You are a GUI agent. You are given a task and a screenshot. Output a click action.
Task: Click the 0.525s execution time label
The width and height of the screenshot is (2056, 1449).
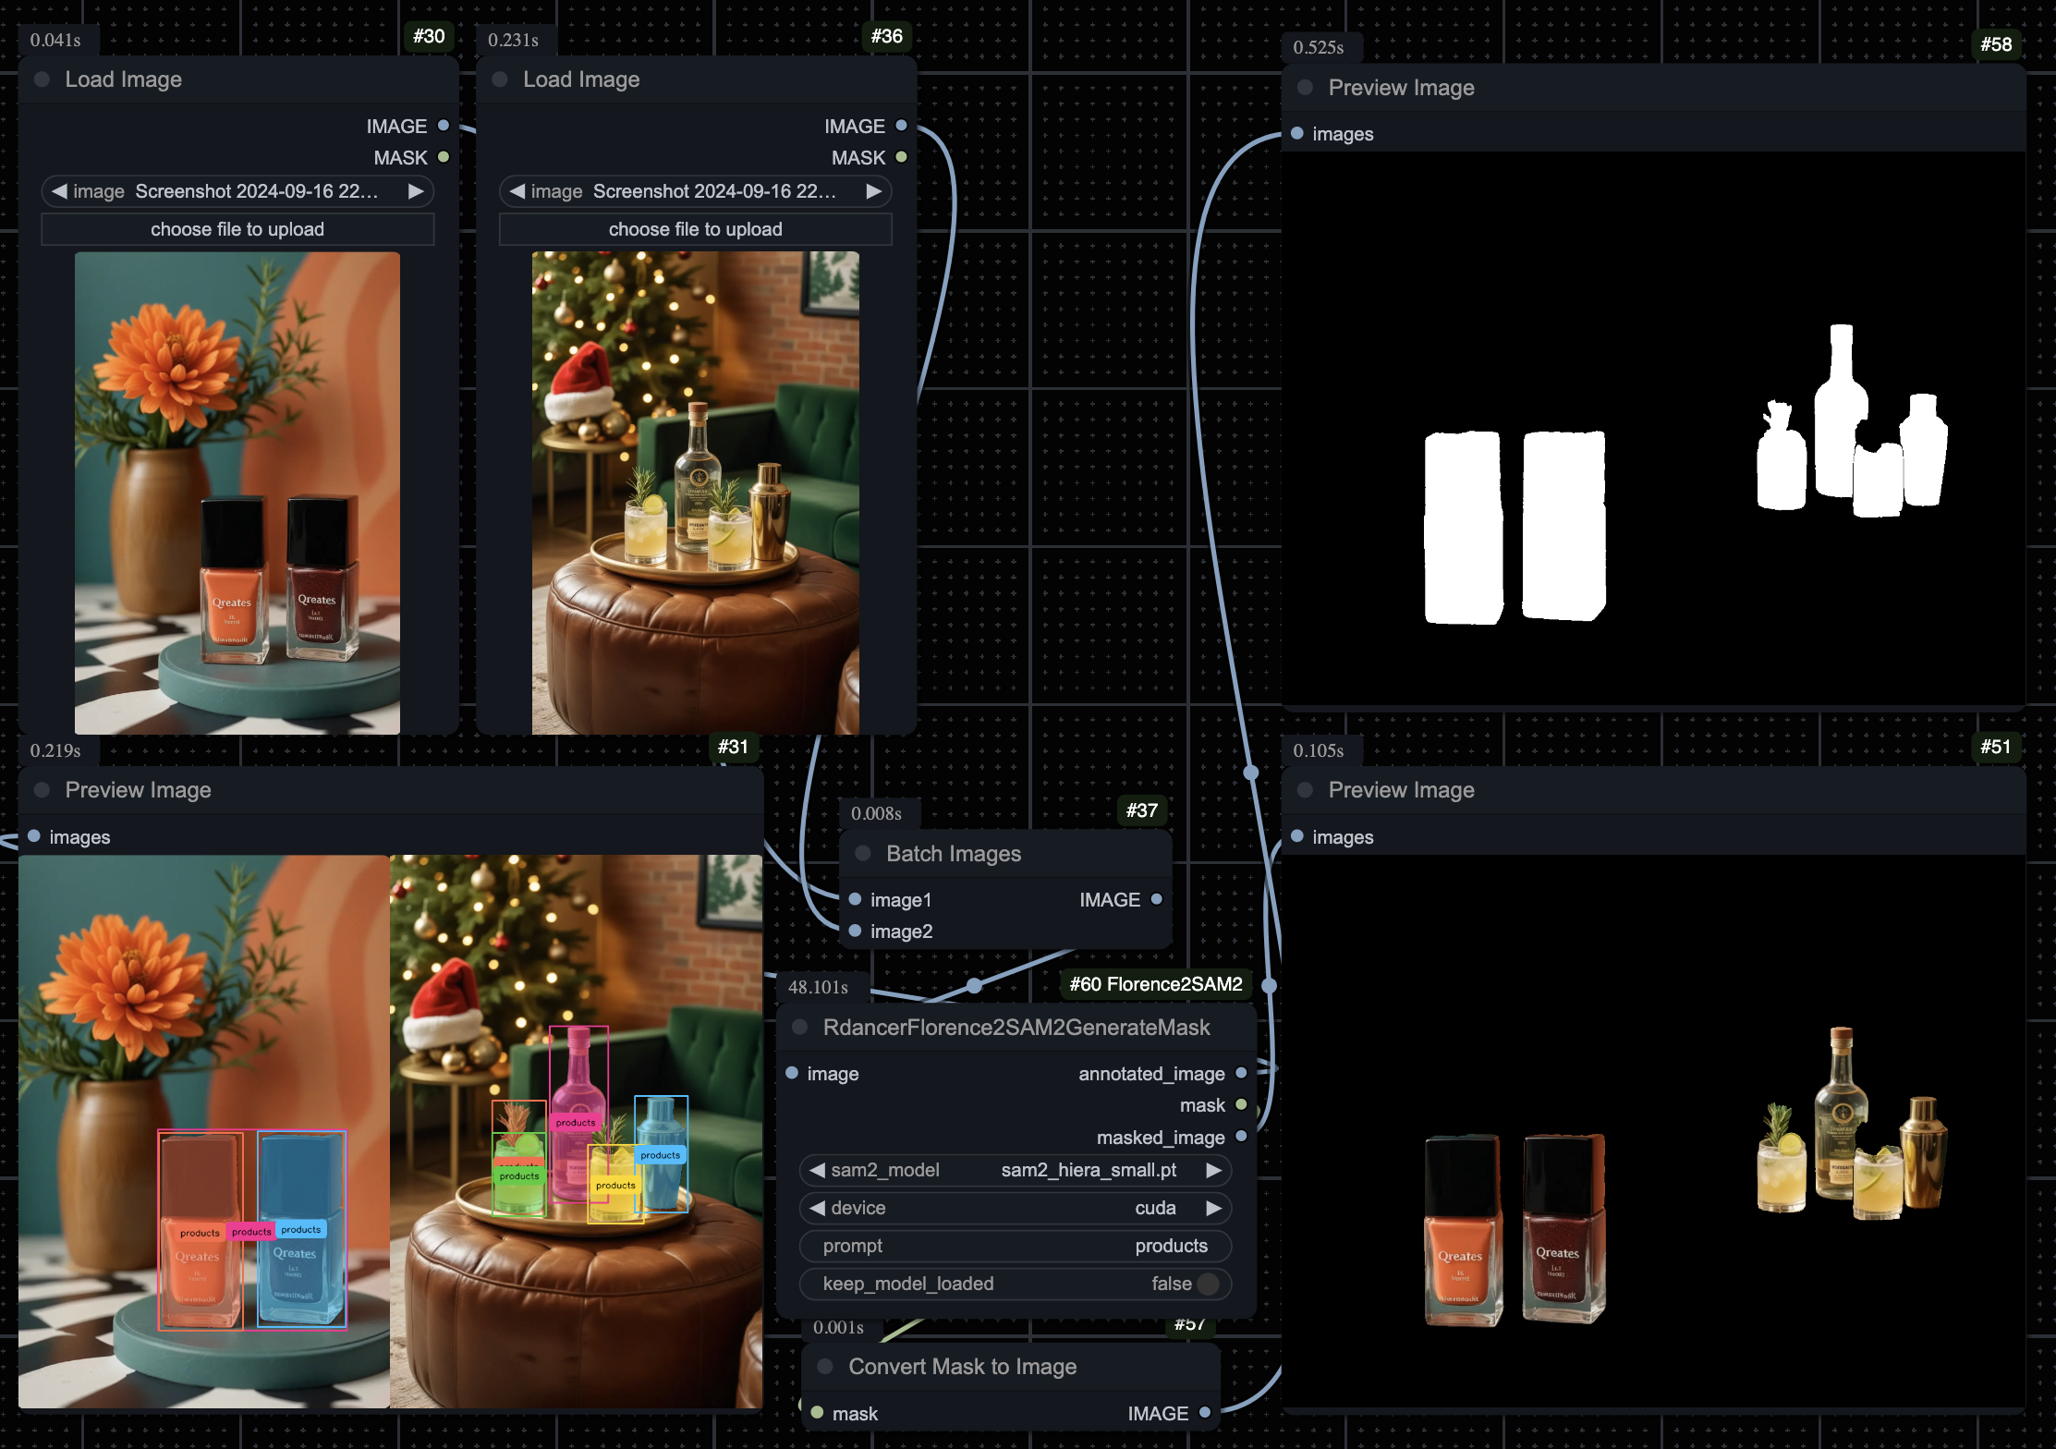(1318, 47)
